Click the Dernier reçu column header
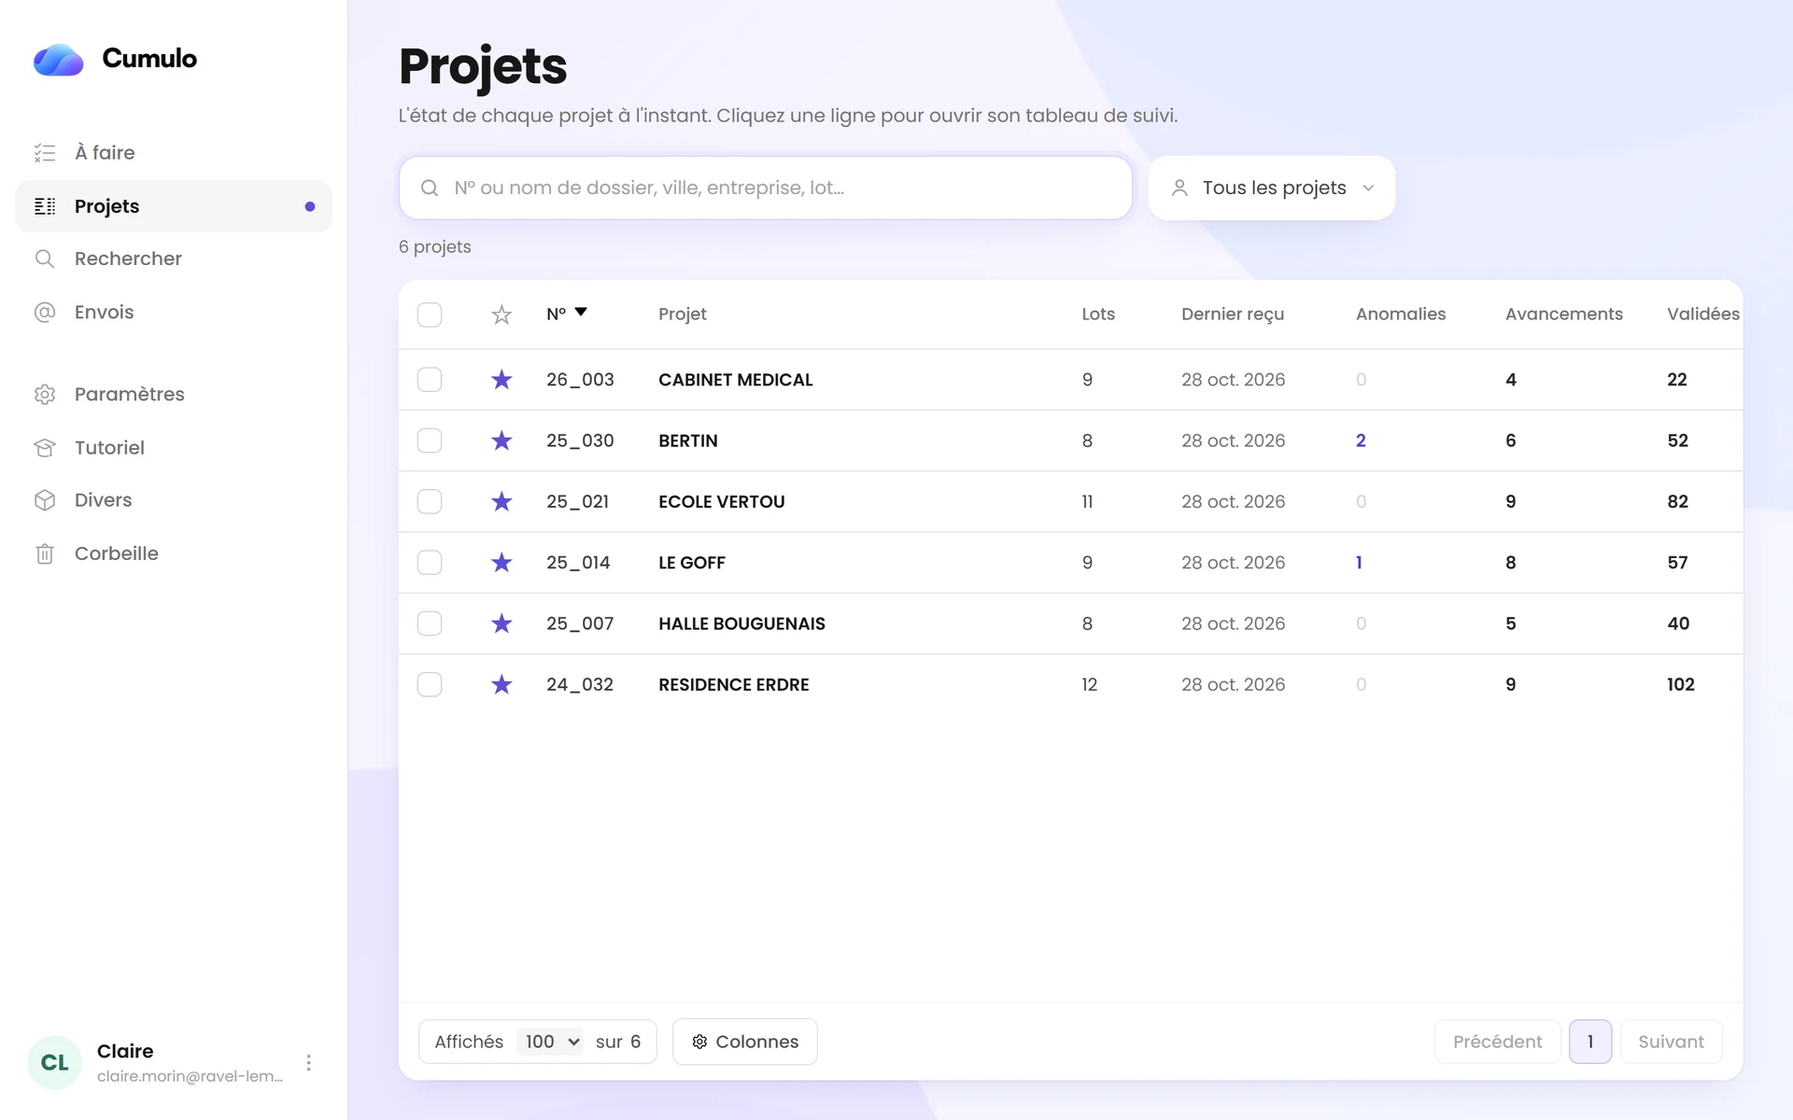This screenshot has width=1793, height=1120. click(x=1233, y=315)
